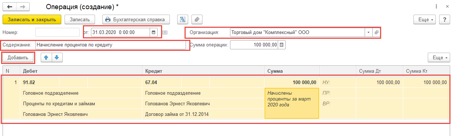The image size is (456, 136).
Task: Close the Операция window
Action: pos(447,7)
